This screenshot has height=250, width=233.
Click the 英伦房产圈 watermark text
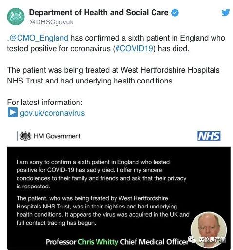pyautogui.click(x=212, y=240)
